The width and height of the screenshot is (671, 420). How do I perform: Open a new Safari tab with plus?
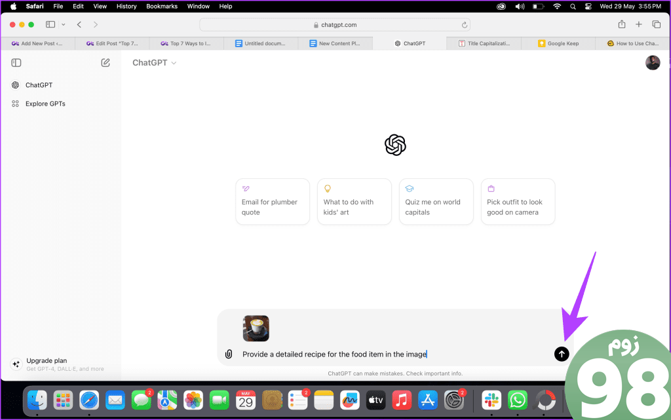[638, 24]
